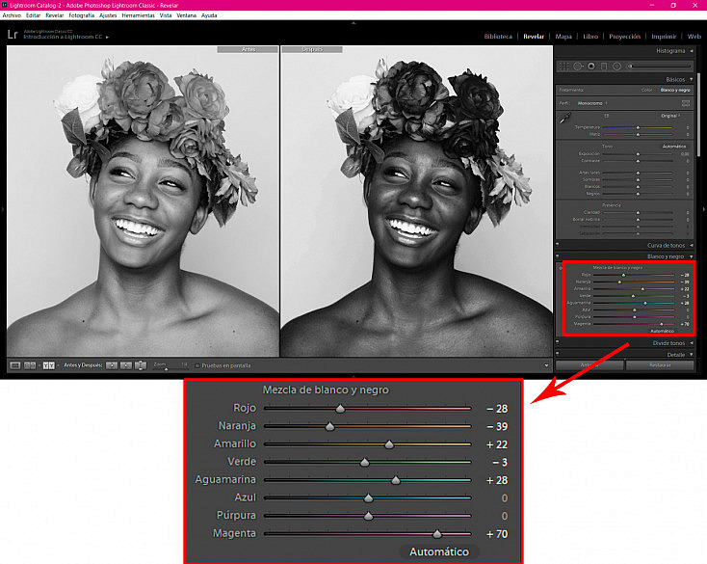
Task: Open the Monocromo profile dropdown
Action: (592, 103)
